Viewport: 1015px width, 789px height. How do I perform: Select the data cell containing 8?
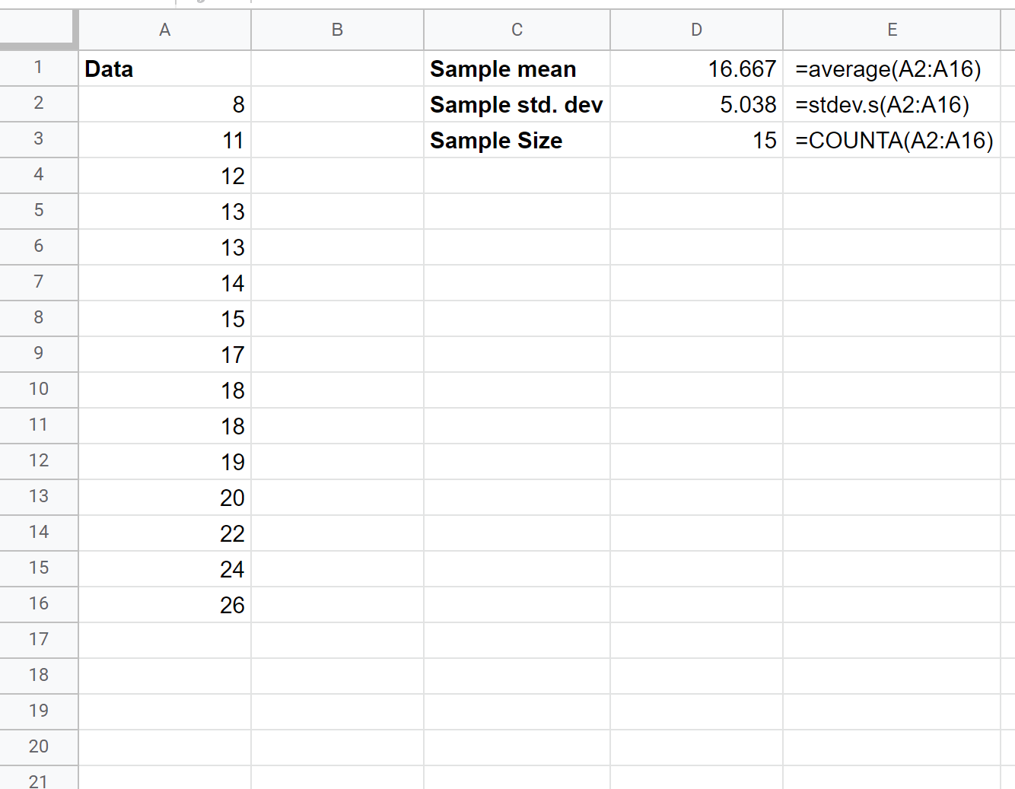point(164,105)
